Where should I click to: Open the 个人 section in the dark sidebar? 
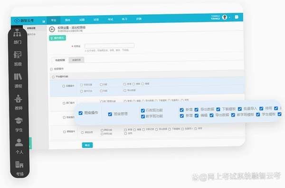(19, 147)
